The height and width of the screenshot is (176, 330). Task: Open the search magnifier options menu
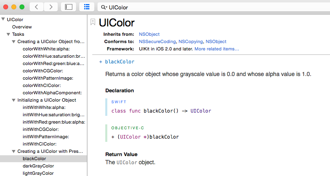(104, 7)
